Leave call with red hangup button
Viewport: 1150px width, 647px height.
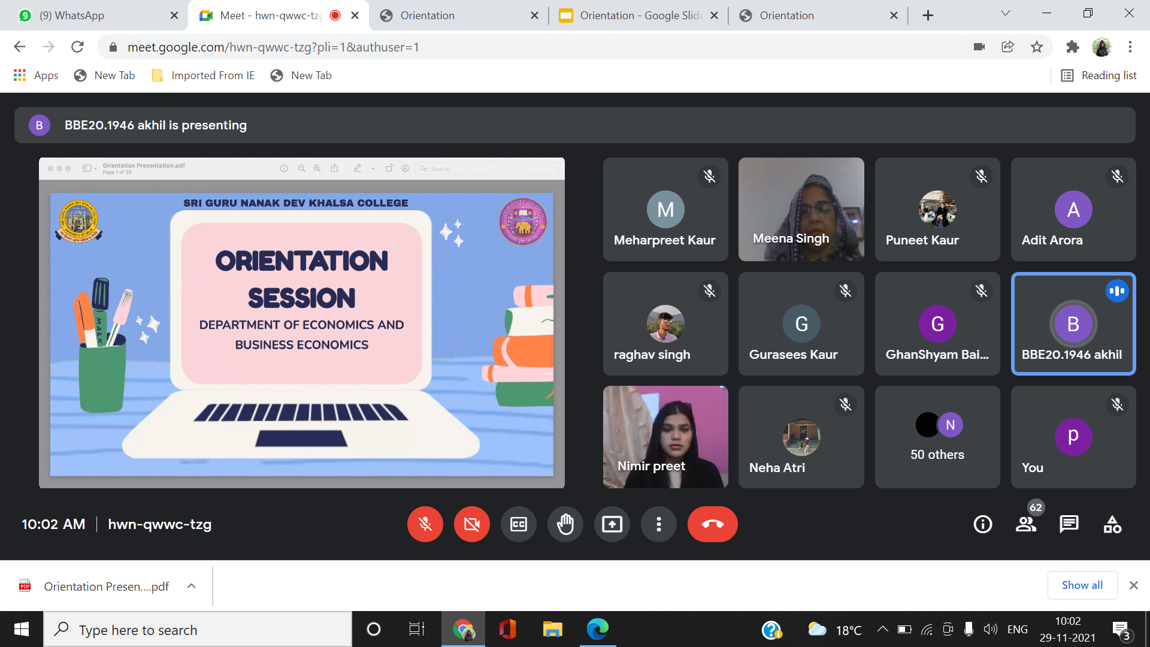coord(712,524)
